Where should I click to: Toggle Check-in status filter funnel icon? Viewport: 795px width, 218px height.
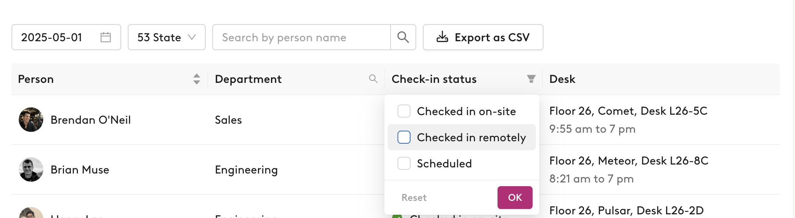click(531, 79)
